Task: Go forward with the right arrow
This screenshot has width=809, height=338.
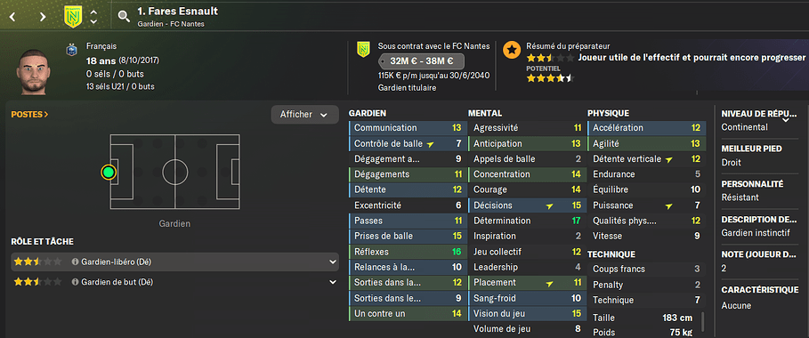Action: [x=43, y=17]
